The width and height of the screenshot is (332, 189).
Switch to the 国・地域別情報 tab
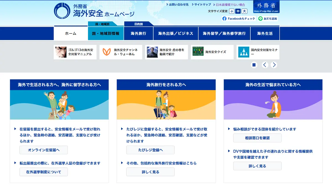[x=106, y=33]
